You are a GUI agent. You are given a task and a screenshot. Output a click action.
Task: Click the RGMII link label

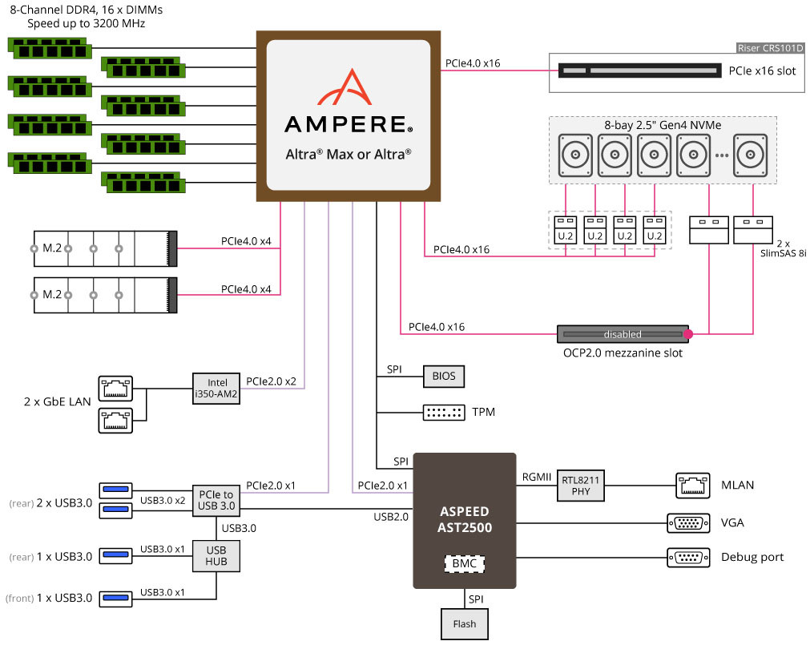[x=536, y=478]
